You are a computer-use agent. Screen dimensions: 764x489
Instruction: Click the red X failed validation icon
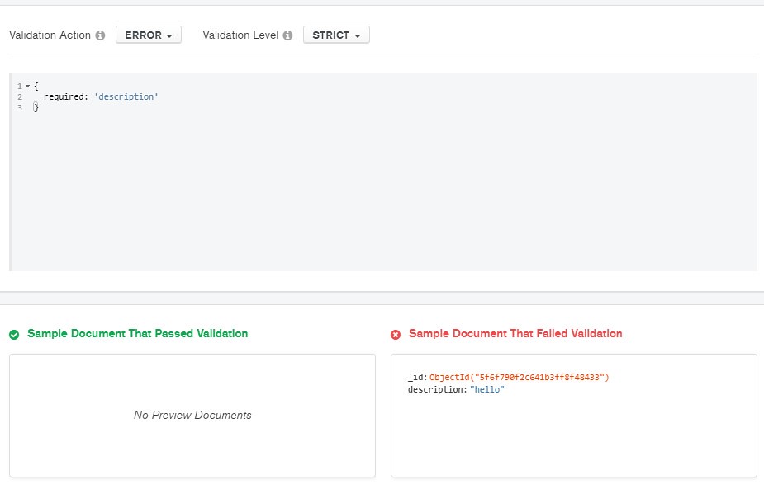pyautogui.click(x=396, y=334)
